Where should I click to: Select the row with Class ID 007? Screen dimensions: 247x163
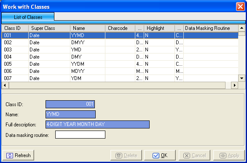coord(120,78)
